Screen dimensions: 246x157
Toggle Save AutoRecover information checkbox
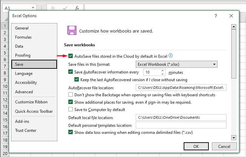[71, 72]
